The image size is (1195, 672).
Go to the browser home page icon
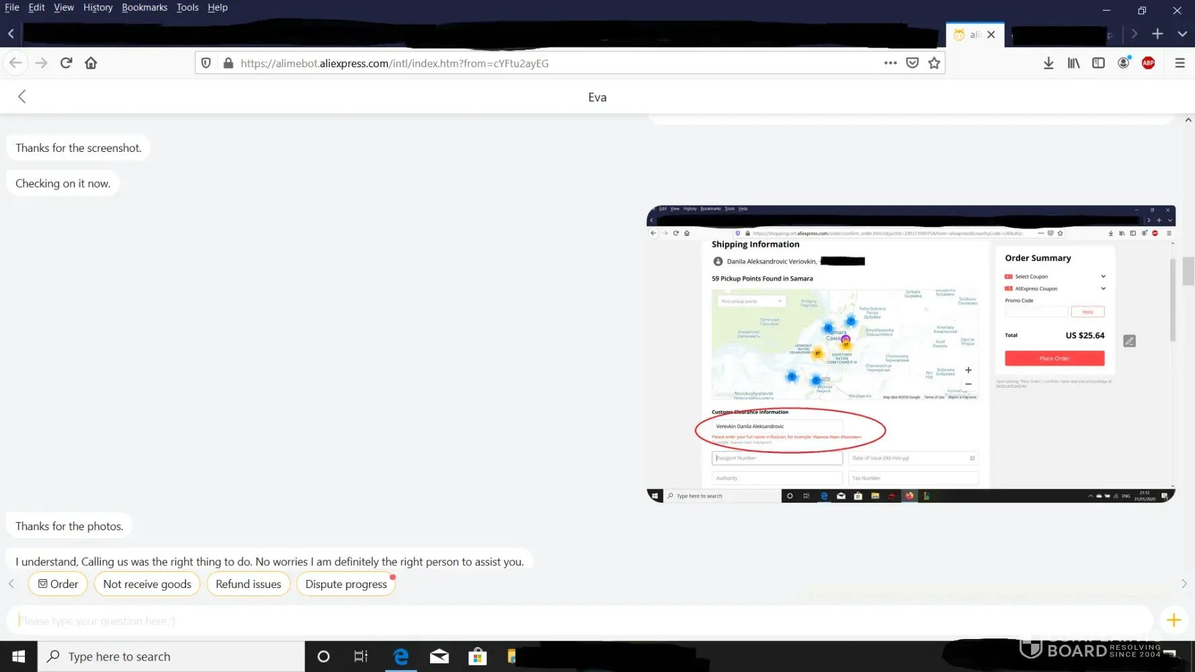[91, 63]
